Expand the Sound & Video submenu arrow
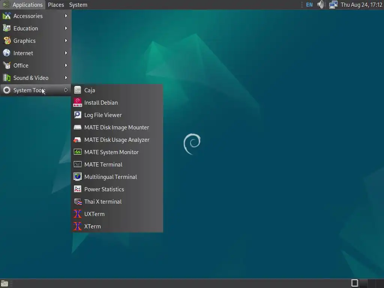 [x=66, y=78]
